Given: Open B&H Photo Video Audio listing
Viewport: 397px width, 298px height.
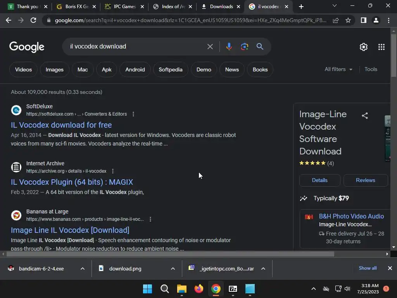Looking at the screenshot, I should (x=351, y=216).
